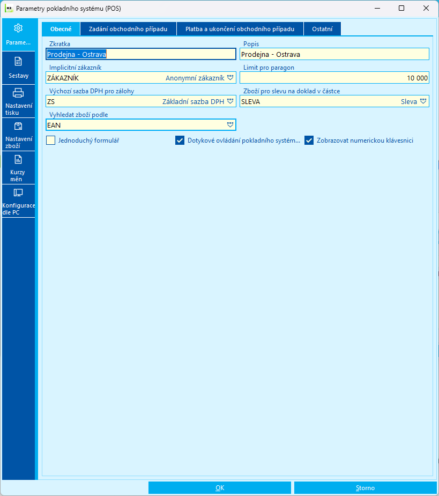Cancel with the Storno button

[366, 488]
